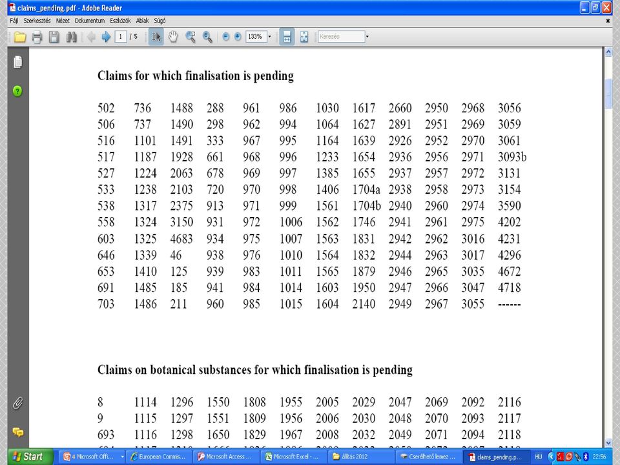The height and width of the screenshot is (465, 620).
Task: Open the állítás 2012 folder taskbar button
Action: [362, 457]
